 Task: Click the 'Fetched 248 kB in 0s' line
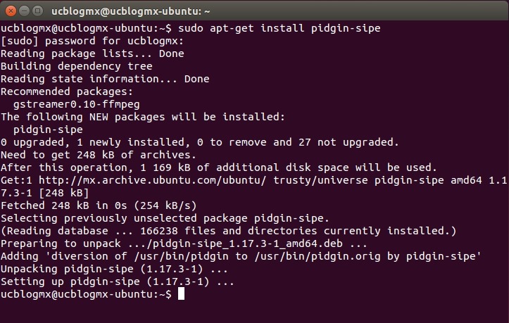(x=99, y=205)
